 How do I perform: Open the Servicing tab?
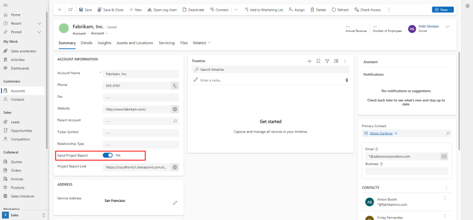coord(167,43)
